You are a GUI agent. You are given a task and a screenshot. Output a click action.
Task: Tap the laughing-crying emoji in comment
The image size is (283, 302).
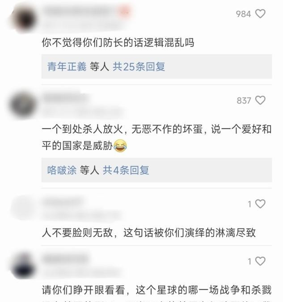click(x=120, y=146)
